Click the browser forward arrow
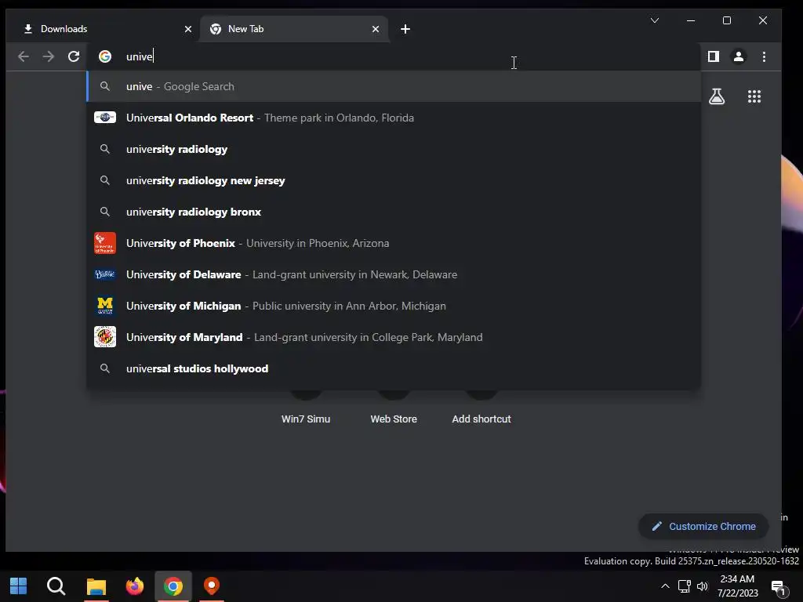This screenshot has height=602, width=803. [x=48, y=56]
